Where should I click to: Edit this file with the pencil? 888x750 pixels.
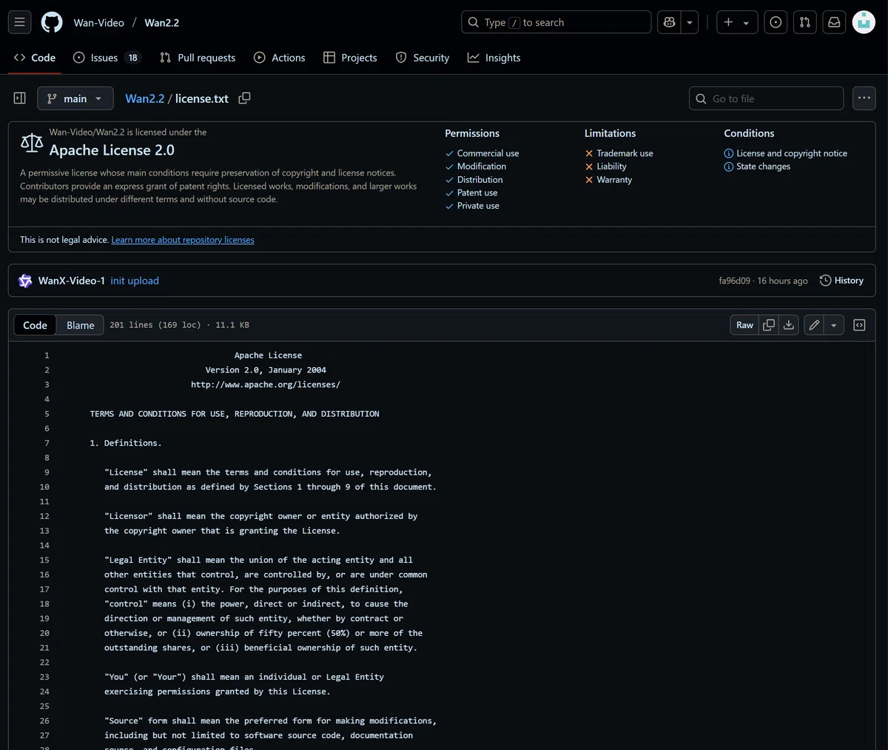(x=814, y=325)
